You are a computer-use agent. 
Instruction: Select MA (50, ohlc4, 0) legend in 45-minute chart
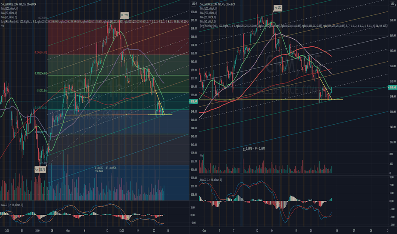(x=208, y=21)
